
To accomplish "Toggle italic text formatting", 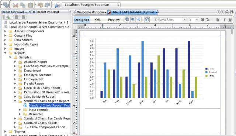I will point(224,19).
